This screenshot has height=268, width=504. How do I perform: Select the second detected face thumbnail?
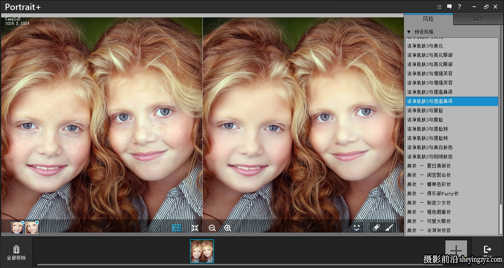[31, 228]
